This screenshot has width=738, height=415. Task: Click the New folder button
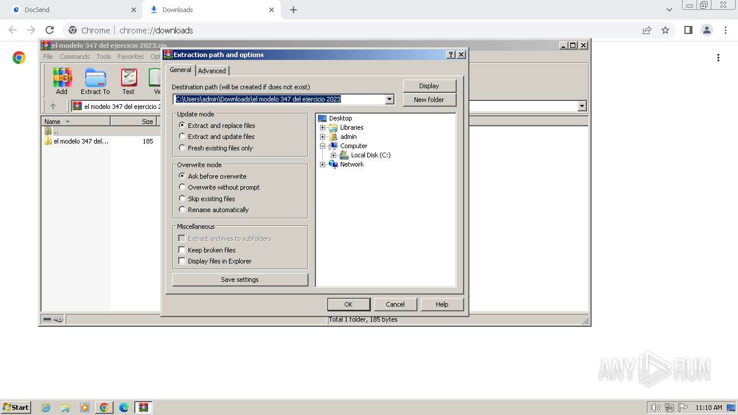[x=429, y=100]
